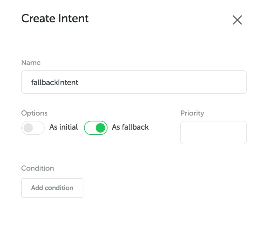
Task: Disable the As fallback toggle
Action: click(95, 128)
